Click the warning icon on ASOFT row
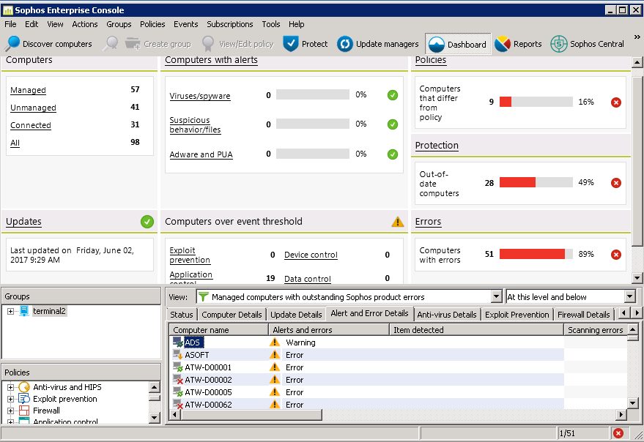 [x=274, y=355]
